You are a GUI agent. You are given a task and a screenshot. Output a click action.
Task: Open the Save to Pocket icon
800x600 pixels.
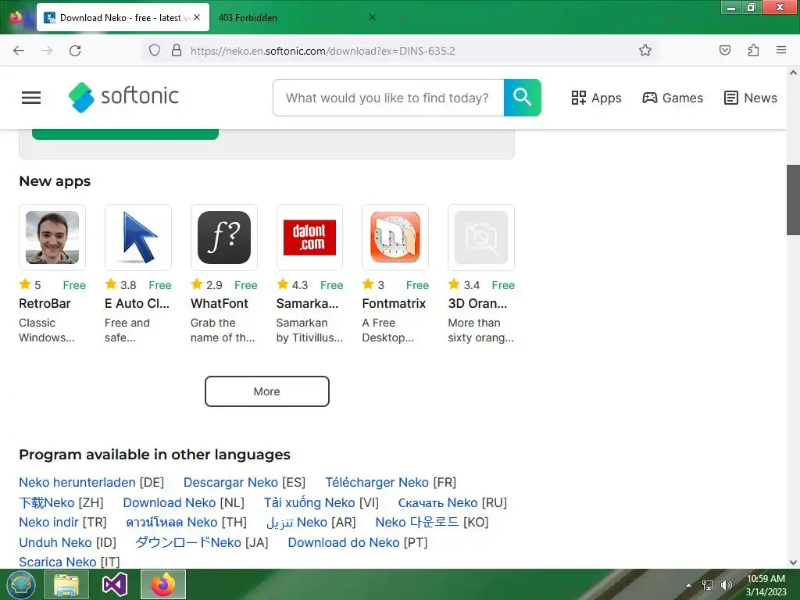coord(724,50)
